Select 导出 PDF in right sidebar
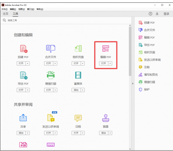This screenshot has width=173, height=151. [x=147, y=45]
